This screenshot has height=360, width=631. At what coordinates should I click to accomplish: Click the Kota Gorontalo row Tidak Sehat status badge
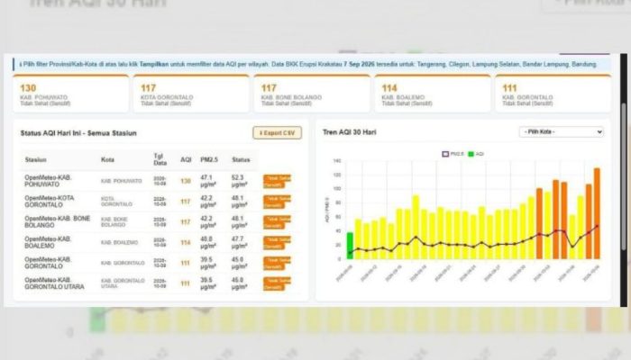pos(277,202)
